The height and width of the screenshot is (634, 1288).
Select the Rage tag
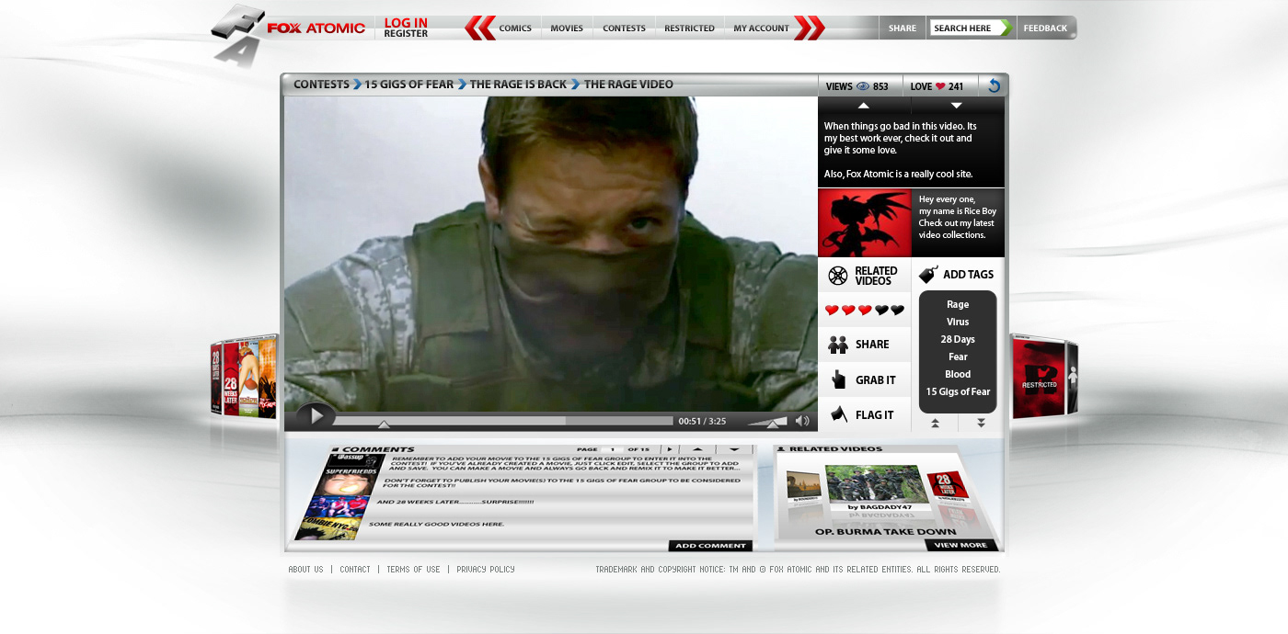pos(958,305)
